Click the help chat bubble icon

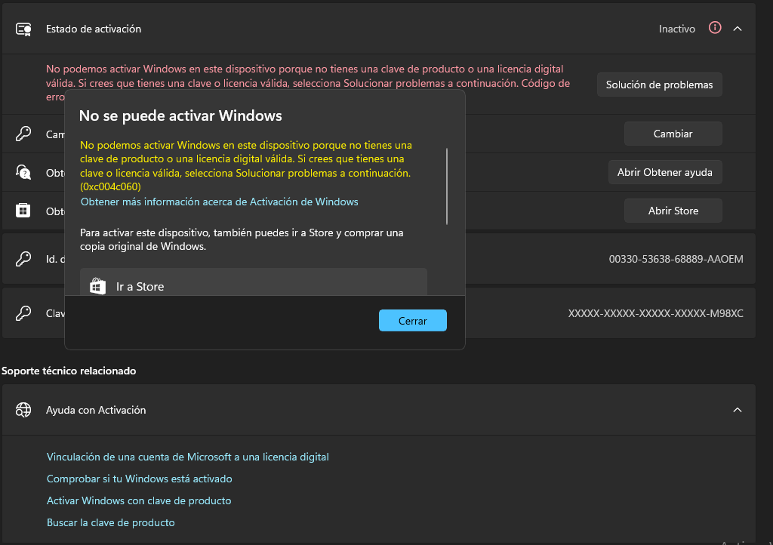click(x=23, y=172)
